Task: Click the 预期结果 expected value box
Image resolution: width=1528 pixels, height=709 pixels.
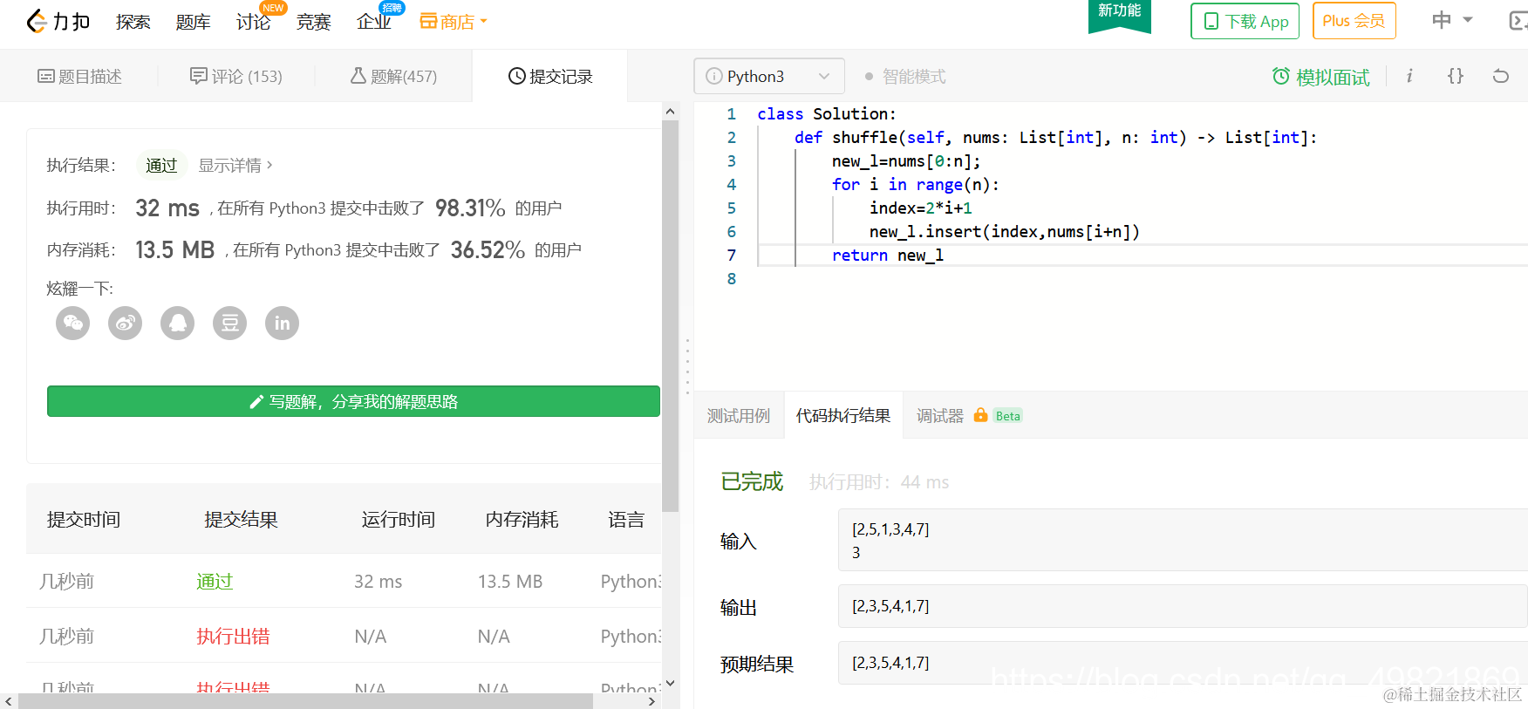Action: (1183, 663)
